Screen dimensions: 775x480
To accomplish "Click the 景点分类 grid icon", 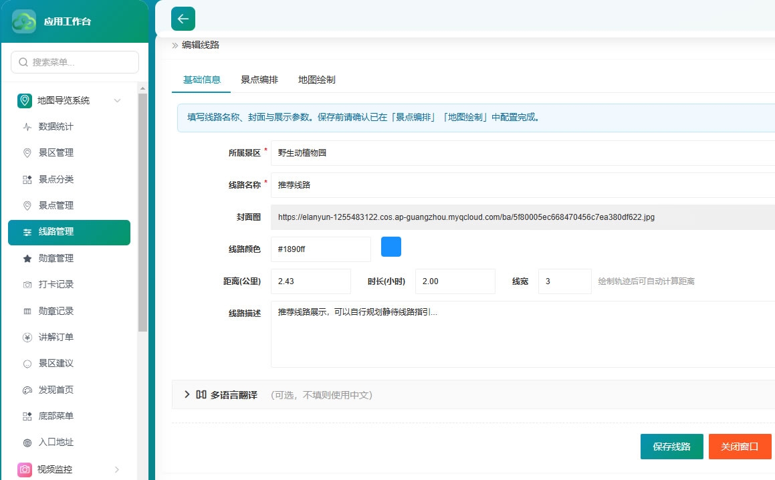I will (27, 179).
